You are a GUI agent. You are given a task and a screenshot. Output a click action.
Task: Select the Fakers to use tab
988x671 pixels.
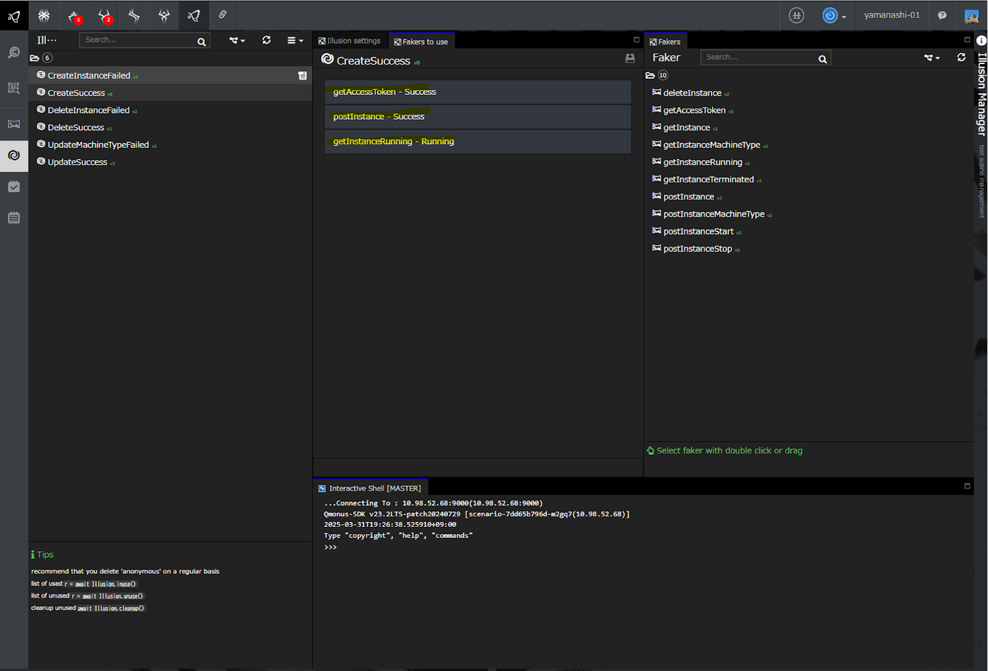[x=421, y=42]
